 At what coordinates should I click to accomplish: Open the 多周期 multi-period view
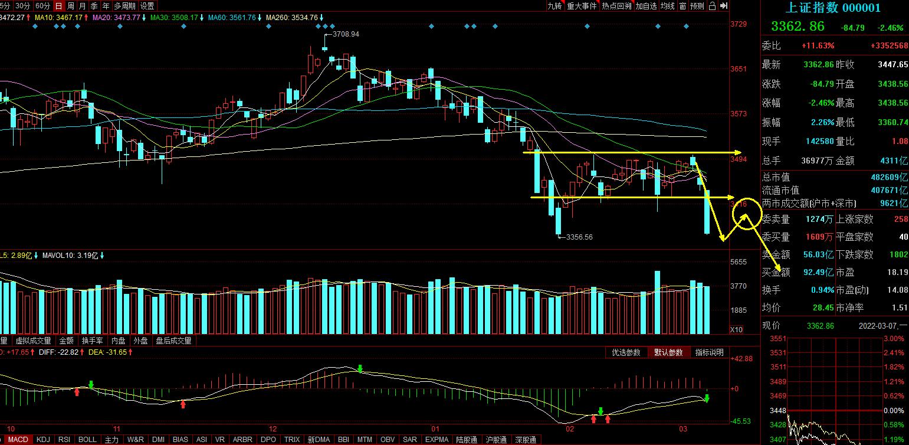coord(124,6)
